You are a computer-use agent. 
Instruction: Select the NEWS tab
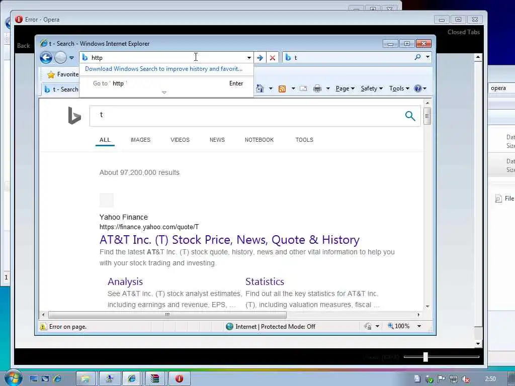tap(217, 140)
